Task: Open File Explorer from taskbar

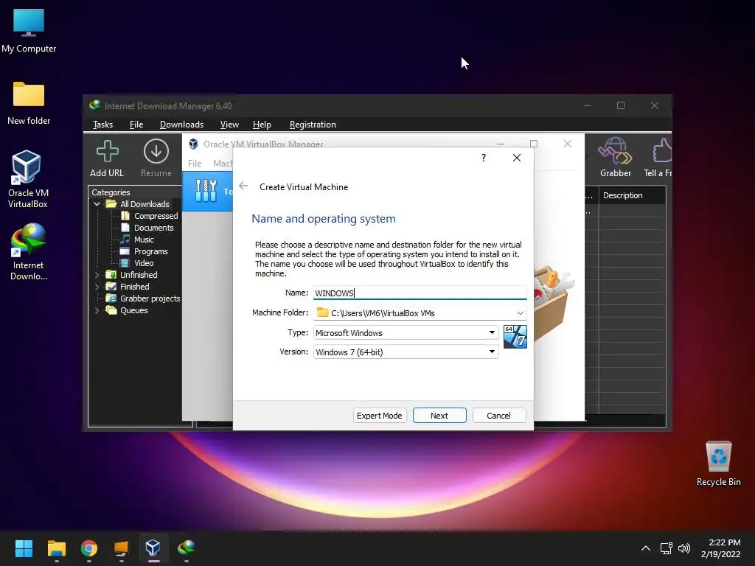Action: point(56,548)
